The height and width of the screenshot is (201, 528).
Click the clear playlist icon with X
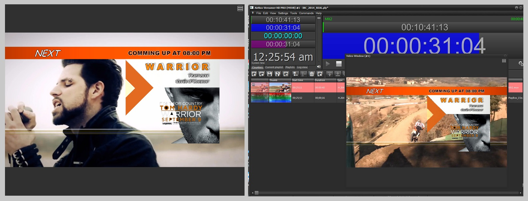click(320, 74)
